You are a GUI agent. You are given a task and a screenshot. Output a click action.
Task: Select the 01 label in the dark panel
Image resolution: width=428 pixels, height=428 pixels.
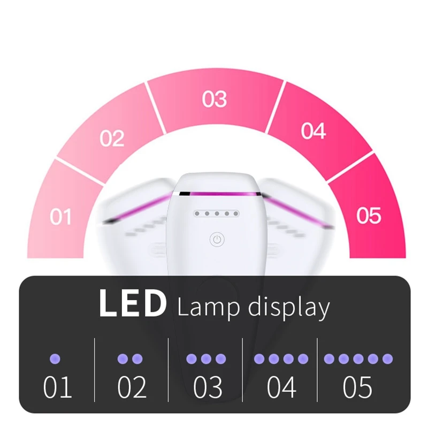click(58, 387)
